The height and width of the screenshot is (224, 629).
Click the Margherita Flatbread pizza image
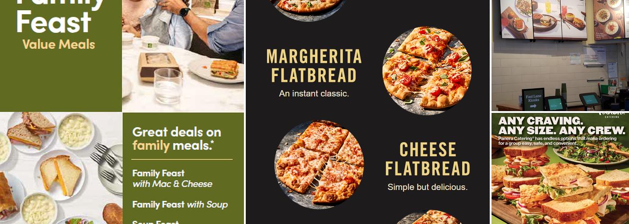point(426,71)
